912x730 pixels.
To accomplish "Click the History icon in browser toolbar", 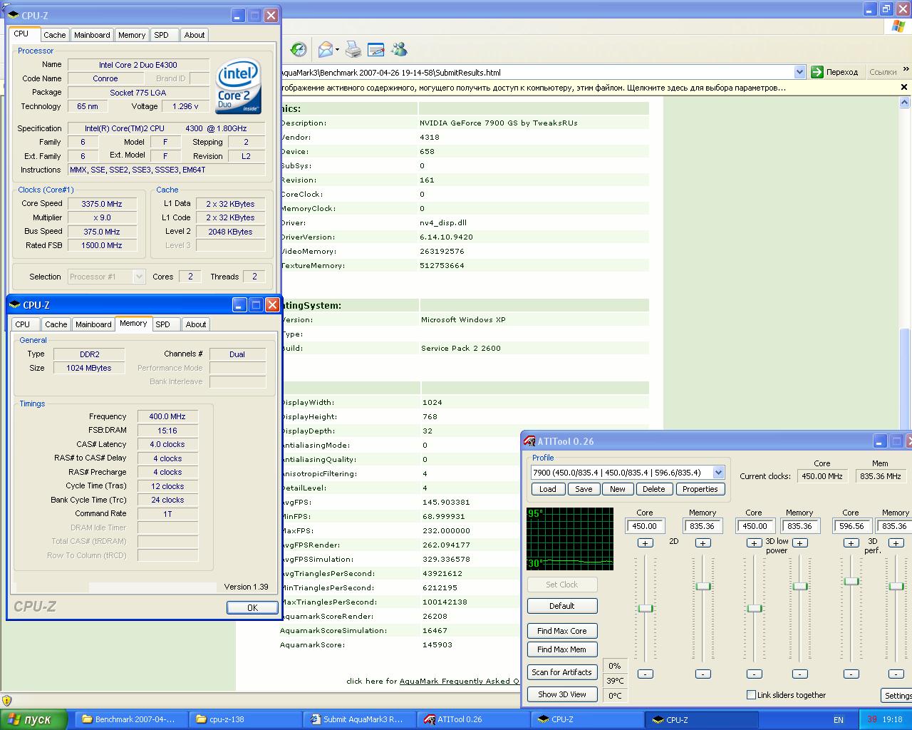I will [x=299, y=49].
